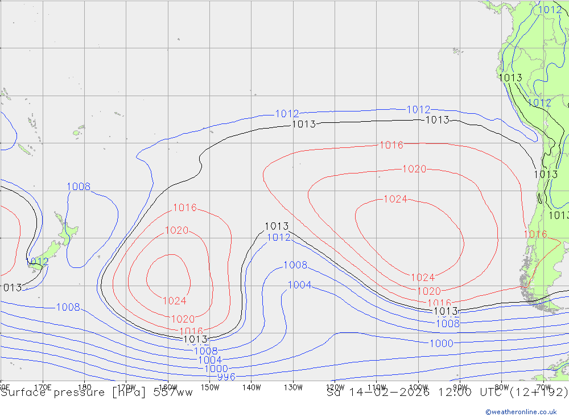569x417 pixels.
Task: Click the 170E longitude label
Action: [43, 387]
